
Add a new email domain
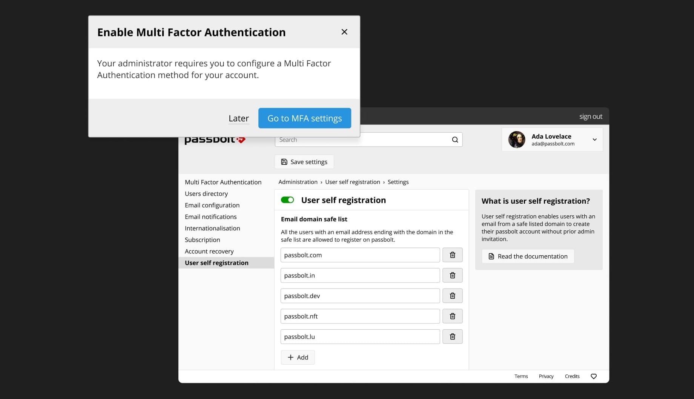pyautogui.click(x=298, y=357)
